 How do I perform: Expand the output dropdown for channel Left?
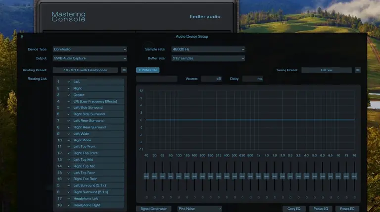point(69,82)
